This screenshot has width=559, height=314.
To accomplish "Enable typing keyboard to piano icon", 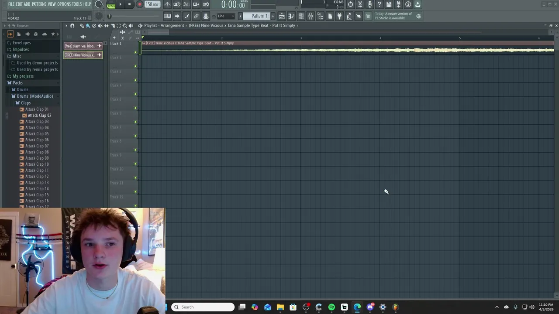I will point(167,16).
